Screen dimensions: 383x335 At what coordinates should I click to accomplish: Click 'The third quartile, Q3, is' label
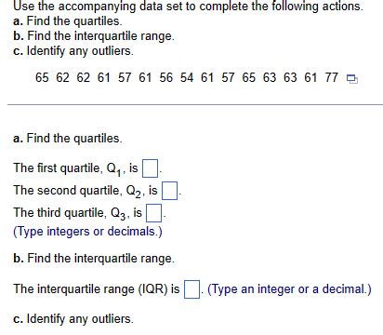78,213
